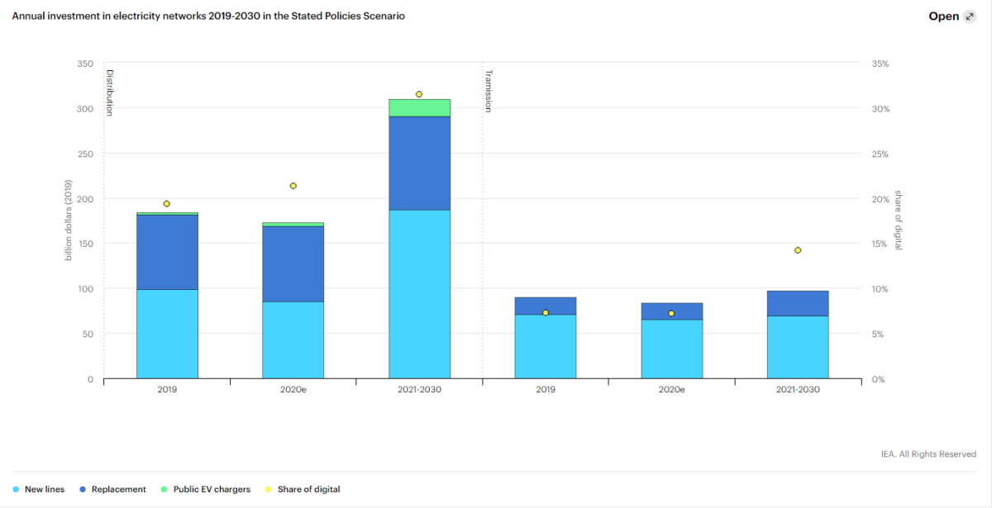Select yellow dot above Distribution 2020e bar
Image resolution: width=992 pixels, height=508 pixels.
pyautogui.click(x=293, y=186)
